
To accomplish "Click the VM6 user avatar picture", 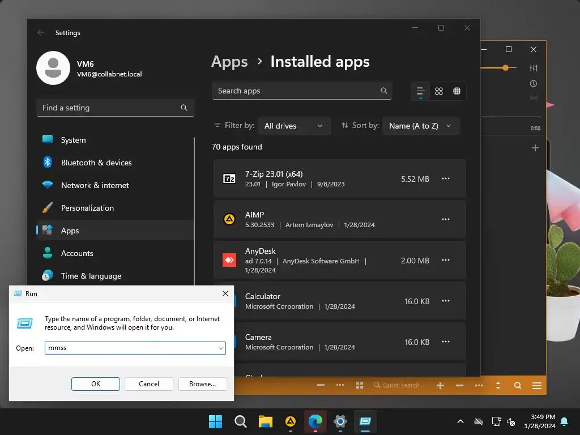I will pos(53,68).
